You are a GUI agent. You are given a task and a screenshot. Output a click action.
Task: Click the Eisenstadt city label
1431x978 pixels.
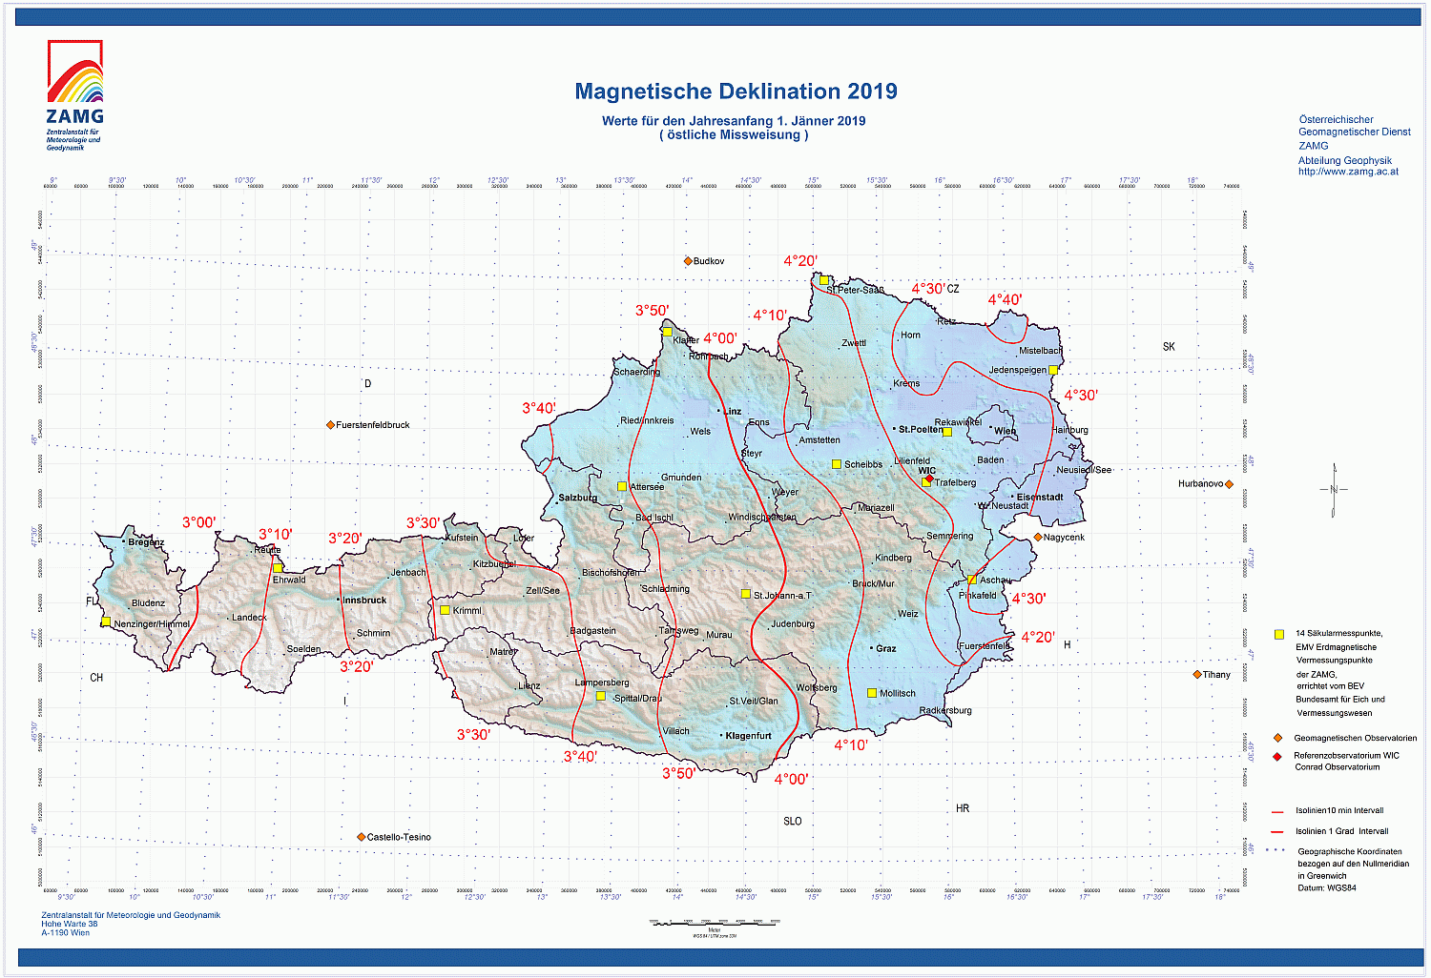[x=1040, y=497]
